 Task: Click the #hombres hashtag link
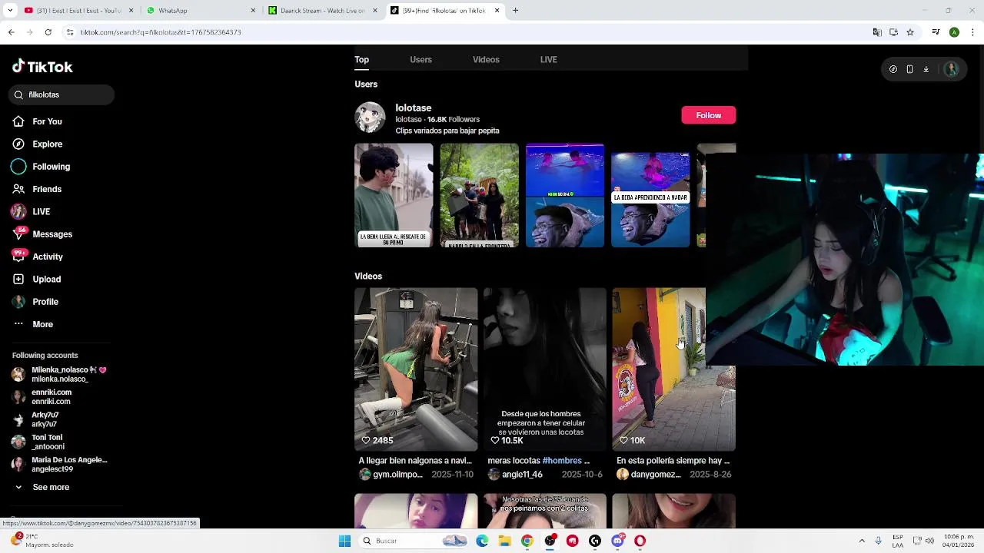click(562, 461)
